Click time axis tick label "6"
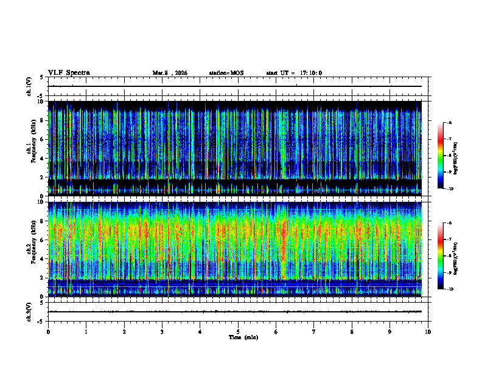This screenshot has width=482, height=372. (x=276, y=332)
